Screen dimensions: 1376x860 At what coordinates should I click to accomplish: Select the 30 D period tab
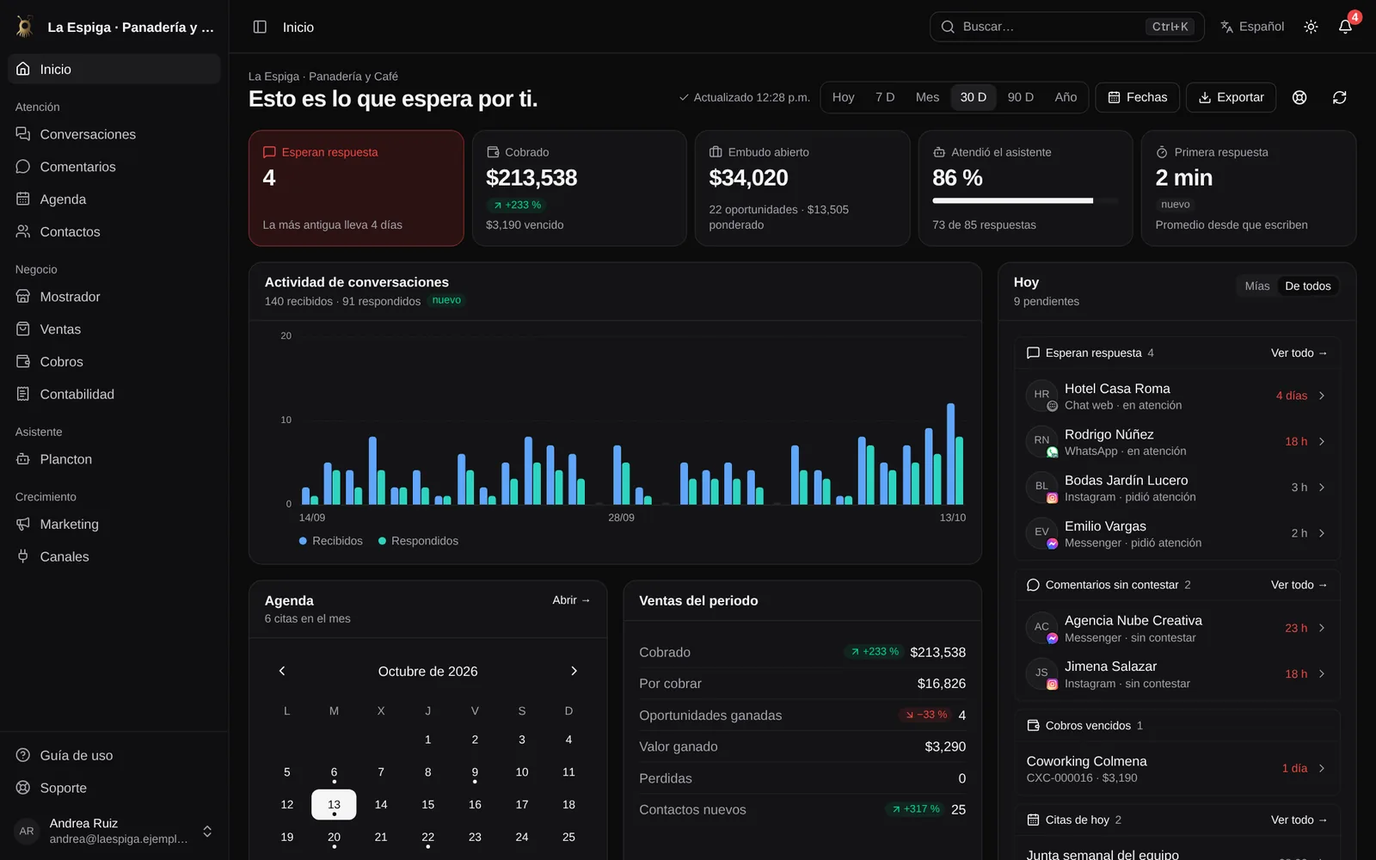tap(973, 97)
